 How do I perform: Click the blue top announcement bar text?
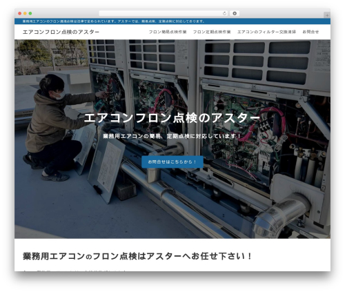click(114, 21)
